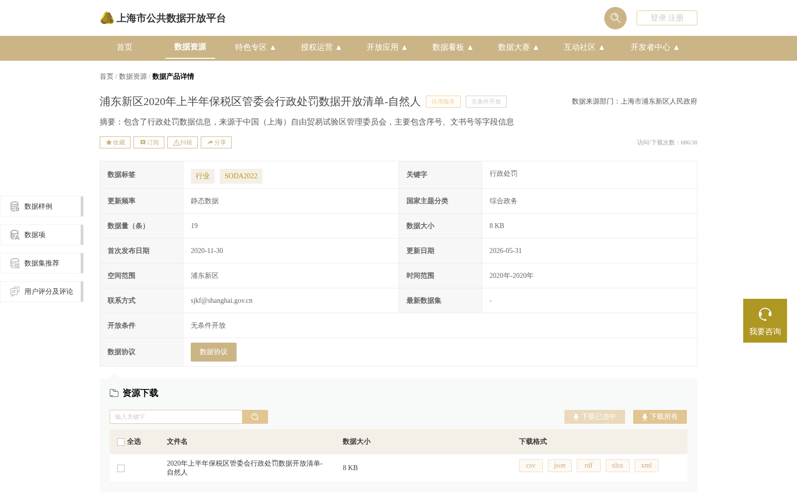
Task: Click the 无条件开放 badge beside title
Action: tap(486, 102)
